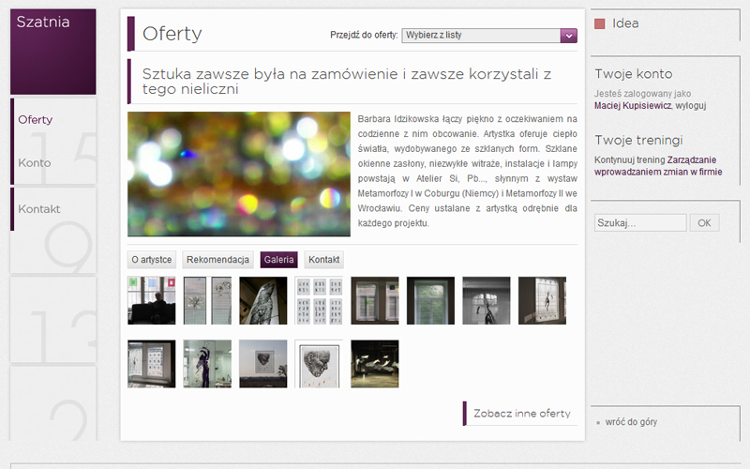Open the Szatnia logo tile
The image size is (750, 469).
pyautogui.click(x=53, y=52)
